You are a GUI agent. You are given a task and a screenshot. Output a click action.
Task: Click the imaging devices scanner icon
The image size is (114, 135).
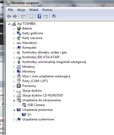(x=19, y=100)
